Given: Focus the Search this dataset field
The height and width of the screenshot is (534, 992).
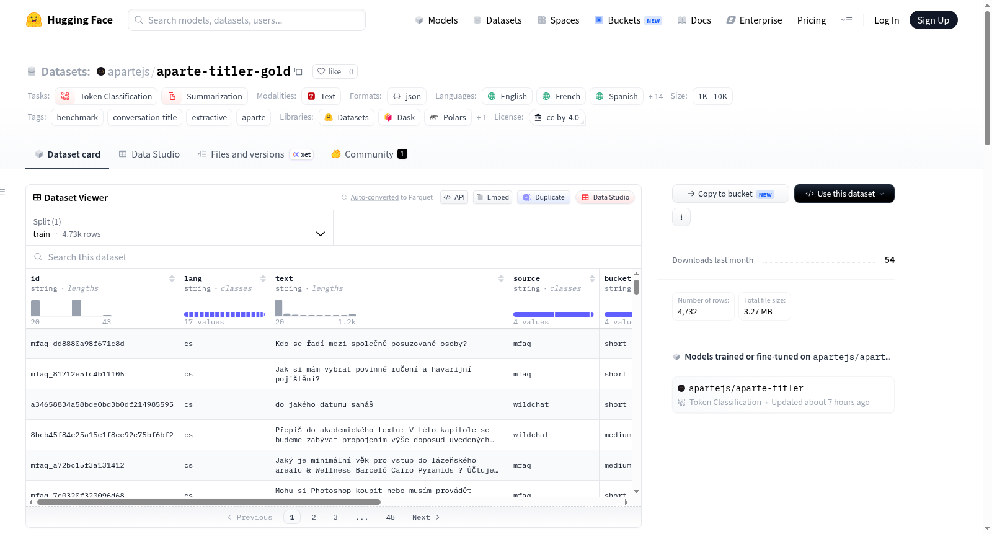Looking at the screenshot, I should pos(334,257).
